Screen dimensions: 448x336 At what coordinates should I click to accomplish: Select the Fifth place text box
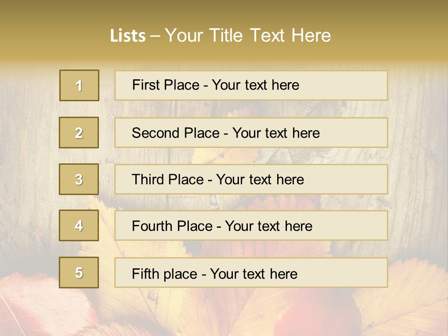251,273
